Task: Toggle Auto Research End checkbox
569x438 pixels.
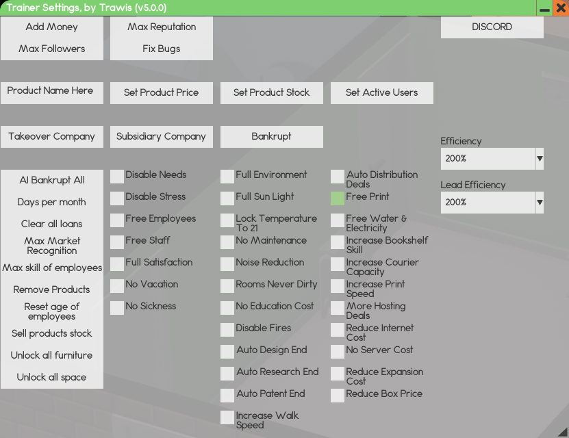Action: pyautogui.click(x=227, y=374)
